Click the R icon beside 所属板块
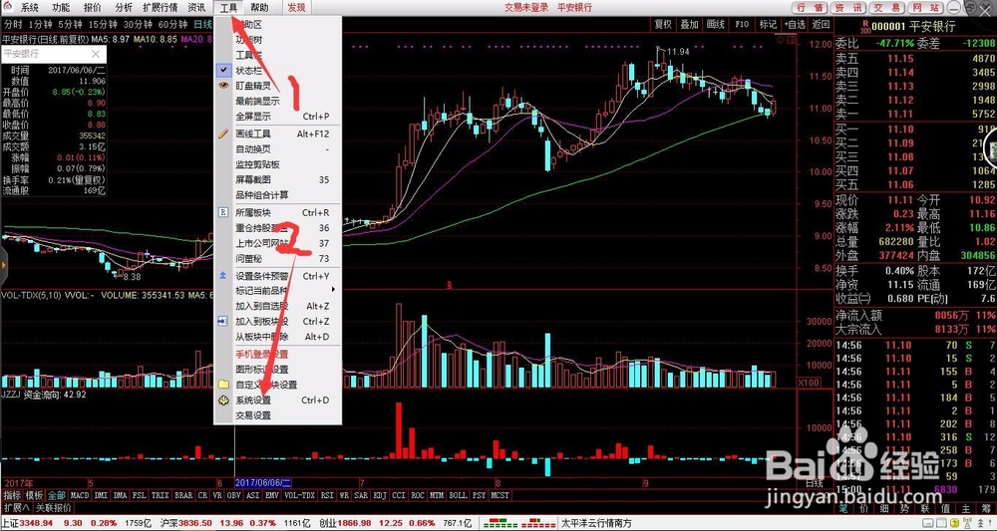Screen dimensions: 997x531 pyautogui.click(x=223, y=213)
